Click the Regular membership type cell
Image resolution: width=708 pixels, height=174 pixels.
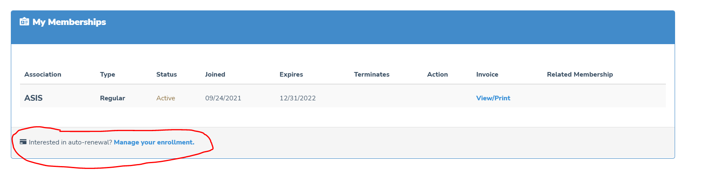point(113,98)
